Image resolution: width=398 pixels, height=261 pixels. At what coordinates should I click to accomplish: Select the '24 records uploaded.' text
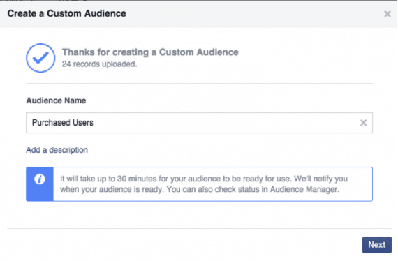point(99,64)
